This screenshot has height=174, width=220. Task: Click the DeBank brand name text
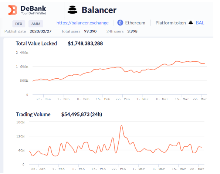tap(33, 8)
